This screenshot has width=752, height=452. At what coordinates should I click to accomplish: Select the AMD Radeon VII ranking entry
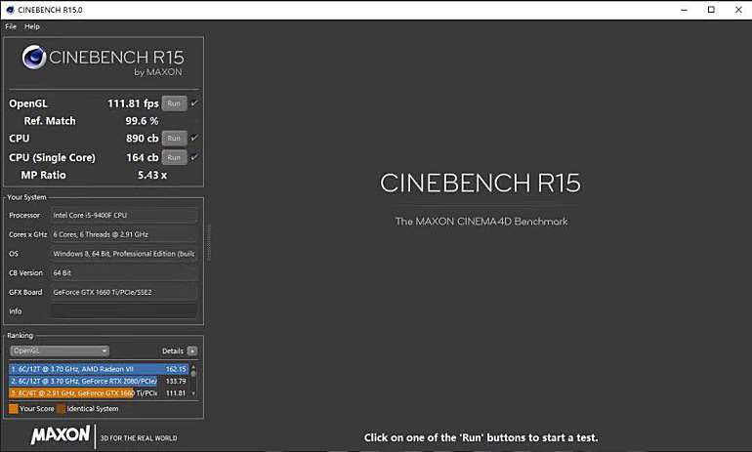[x=98, y=370]
